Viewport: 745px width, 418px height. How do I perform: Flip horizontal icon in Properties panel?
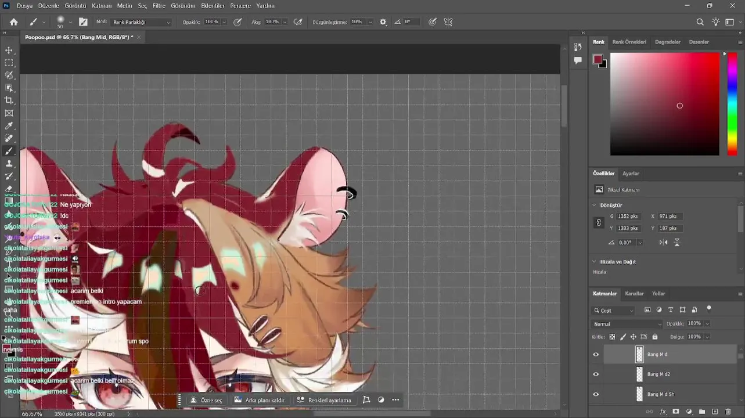(664, 242)
